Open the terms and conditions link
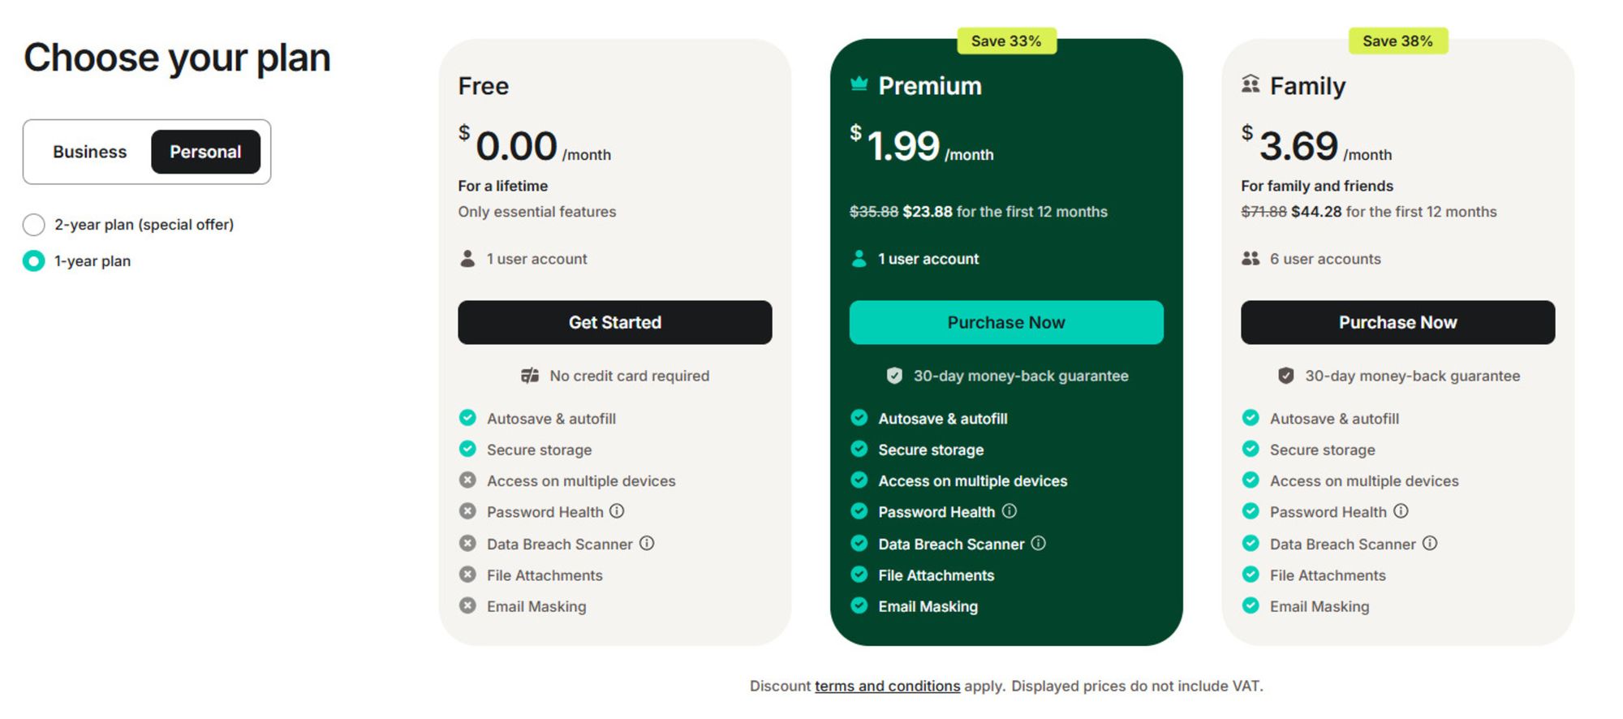Image resolution: width=1623 pixels, height=719 pixels. coord(887,686)
